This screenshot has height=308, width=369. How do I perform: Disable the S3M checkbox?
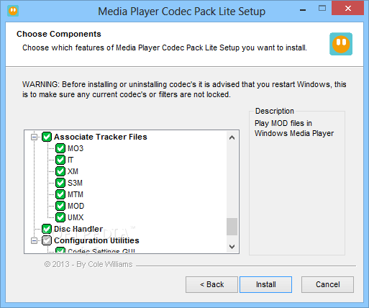[60, 183]
